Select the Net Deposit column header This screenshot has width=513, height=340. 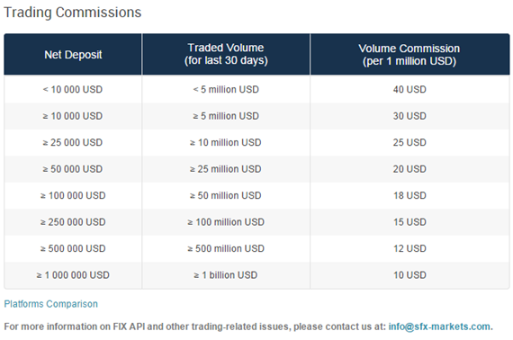73,54
